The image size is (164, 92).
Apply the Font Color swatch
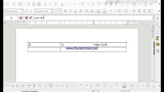(x=104, y=11)
